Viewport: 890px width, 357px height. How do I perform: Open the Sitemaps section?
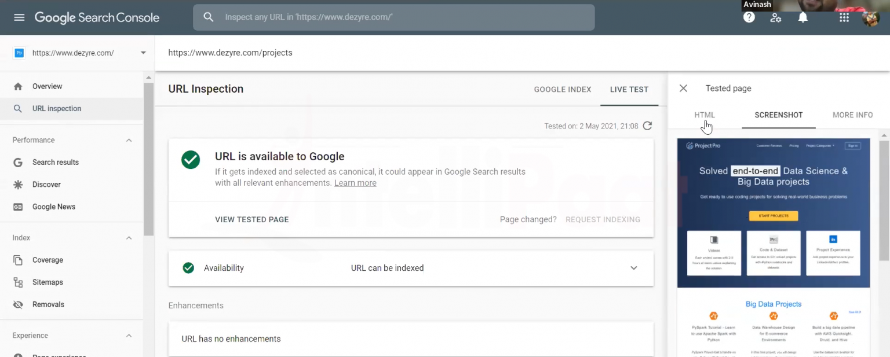(48, 282)
